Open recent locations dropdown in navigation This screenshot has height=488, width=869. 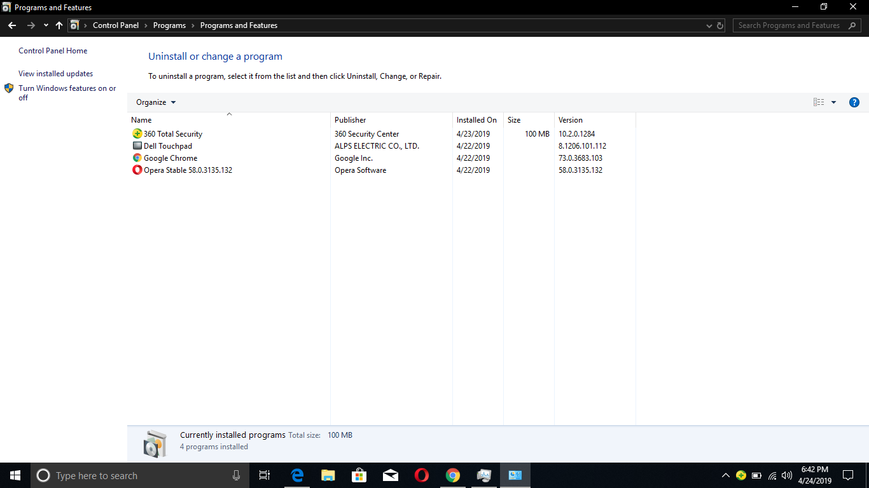coord(46,25)
